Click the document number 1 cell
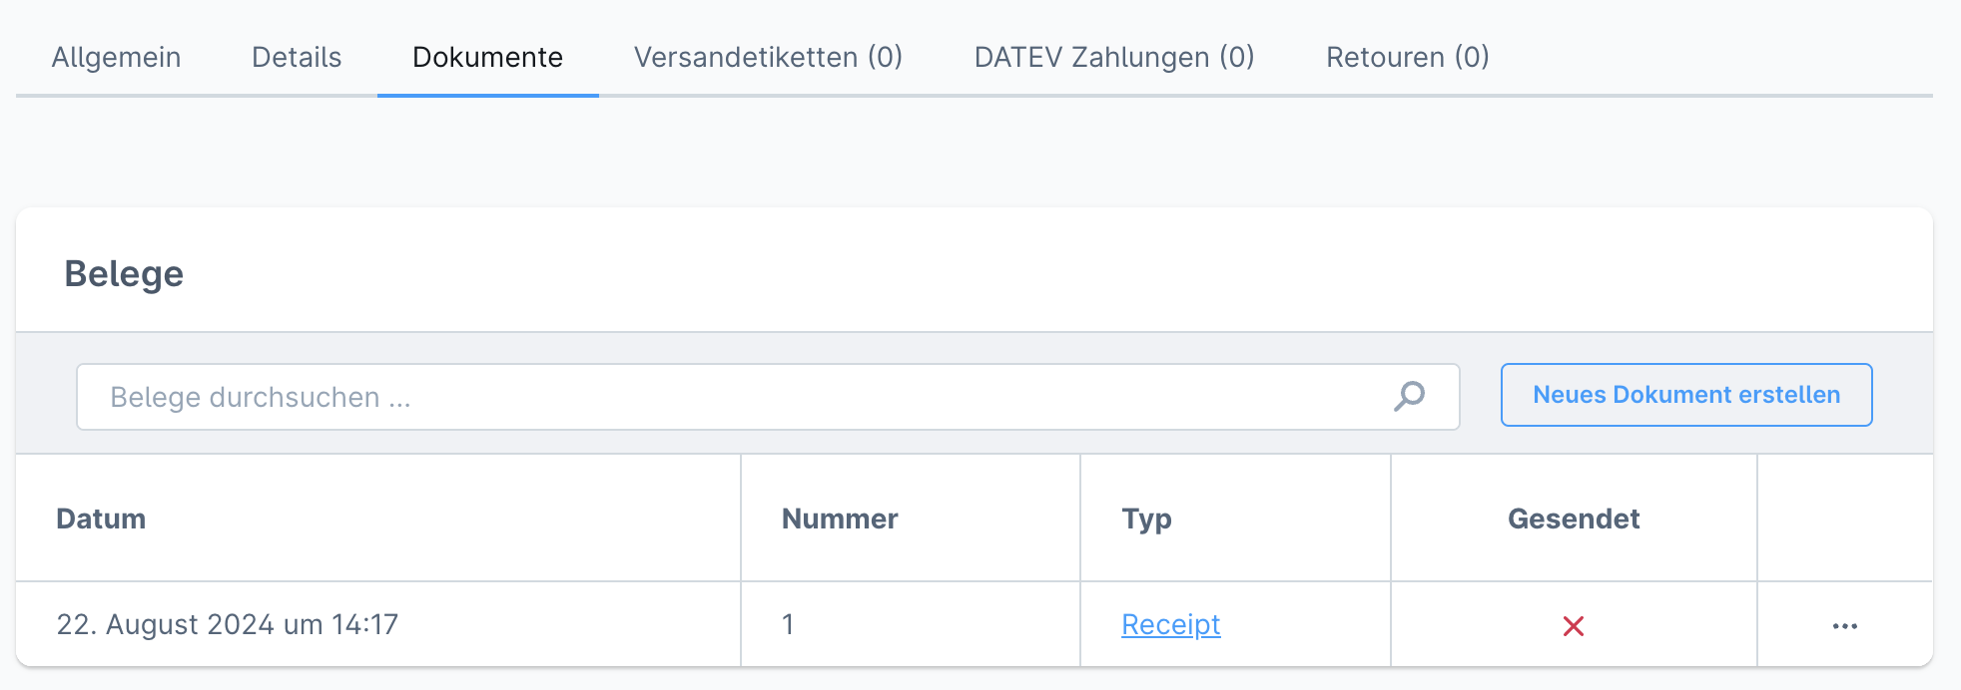The image size is (1961, 690). [788, 625]
